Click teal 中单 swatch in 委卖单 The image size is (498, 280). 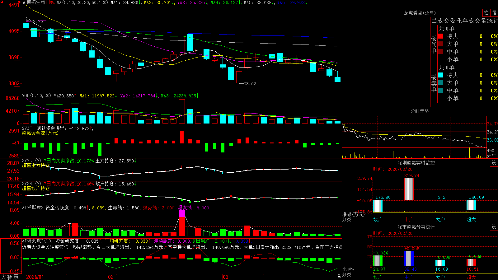pos(441,91)
